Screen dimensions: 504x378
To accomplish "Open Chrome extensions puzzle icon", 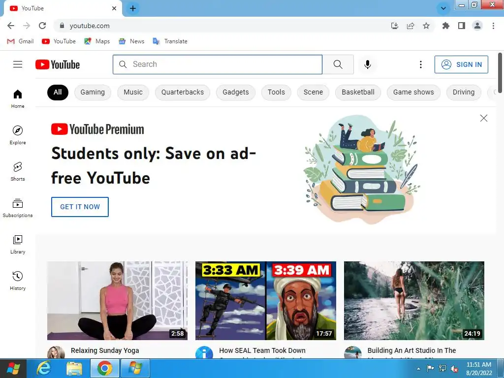I will point(446,26).
